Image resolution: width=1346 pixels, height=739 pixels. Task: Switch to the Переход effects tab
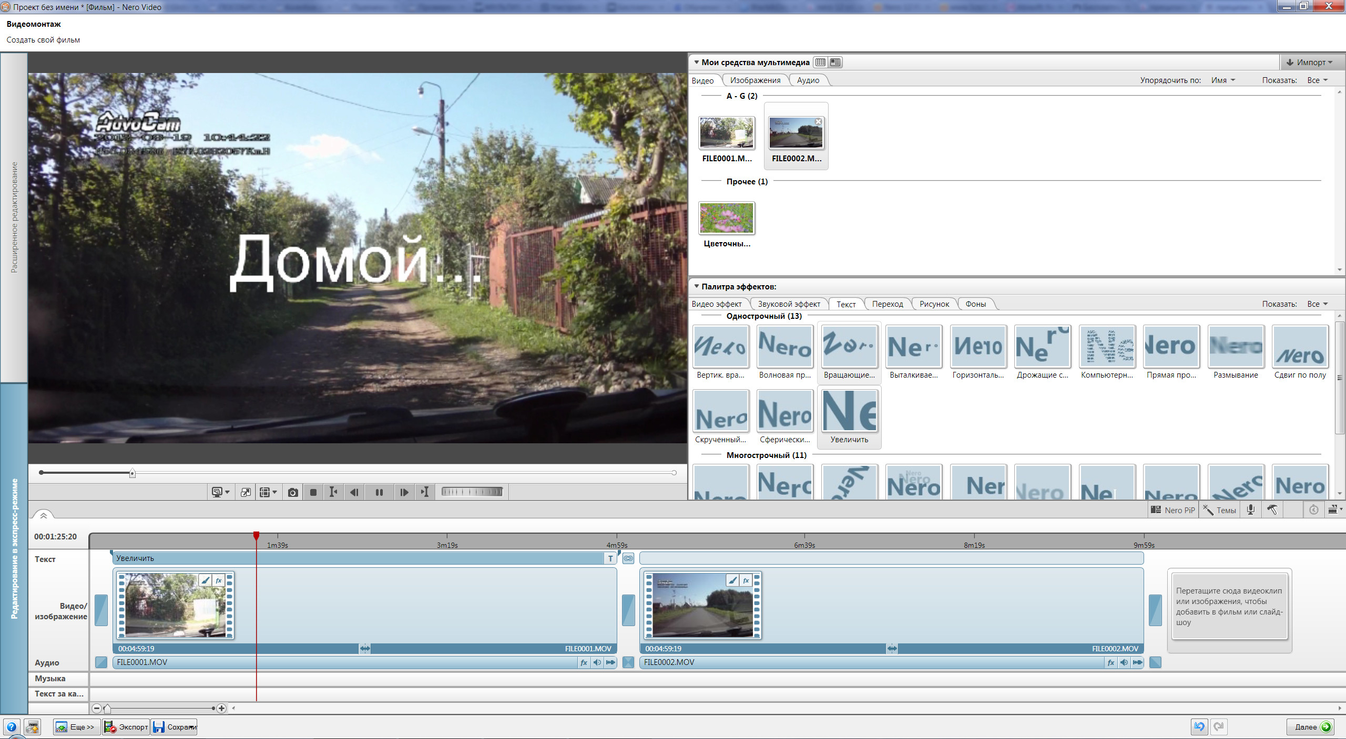pyautogui.click(x=887, y=304)
